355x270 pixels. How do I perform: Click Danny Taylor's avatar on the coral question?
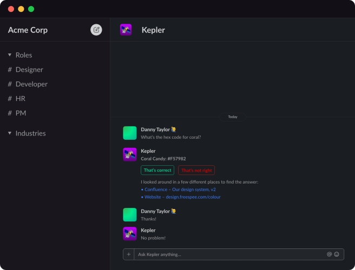click(130, 133)
